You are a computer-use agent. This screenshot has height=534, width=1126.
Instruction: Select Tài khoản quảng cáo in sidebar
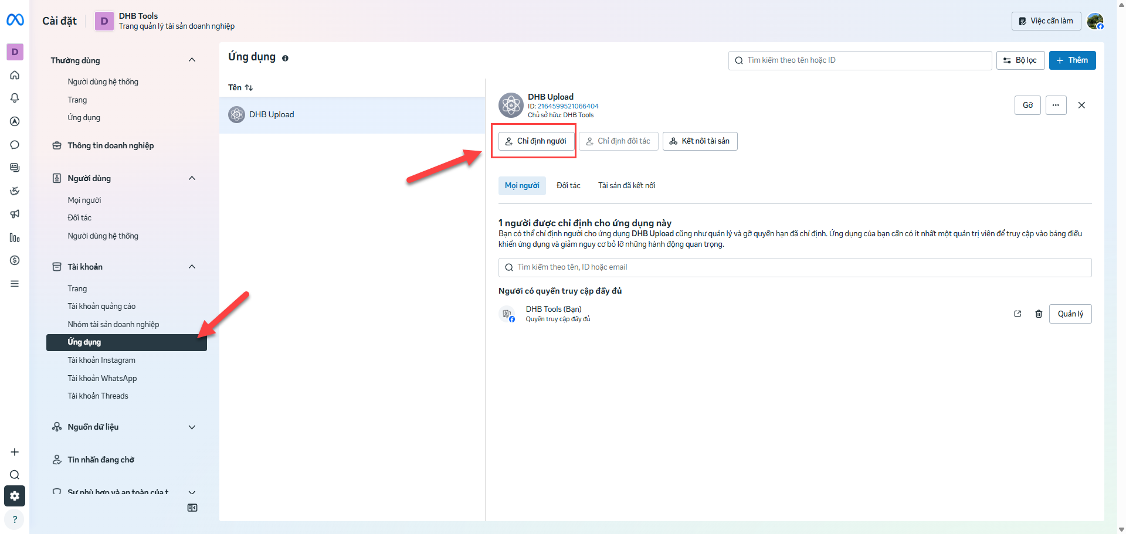[x=101, y=306]
